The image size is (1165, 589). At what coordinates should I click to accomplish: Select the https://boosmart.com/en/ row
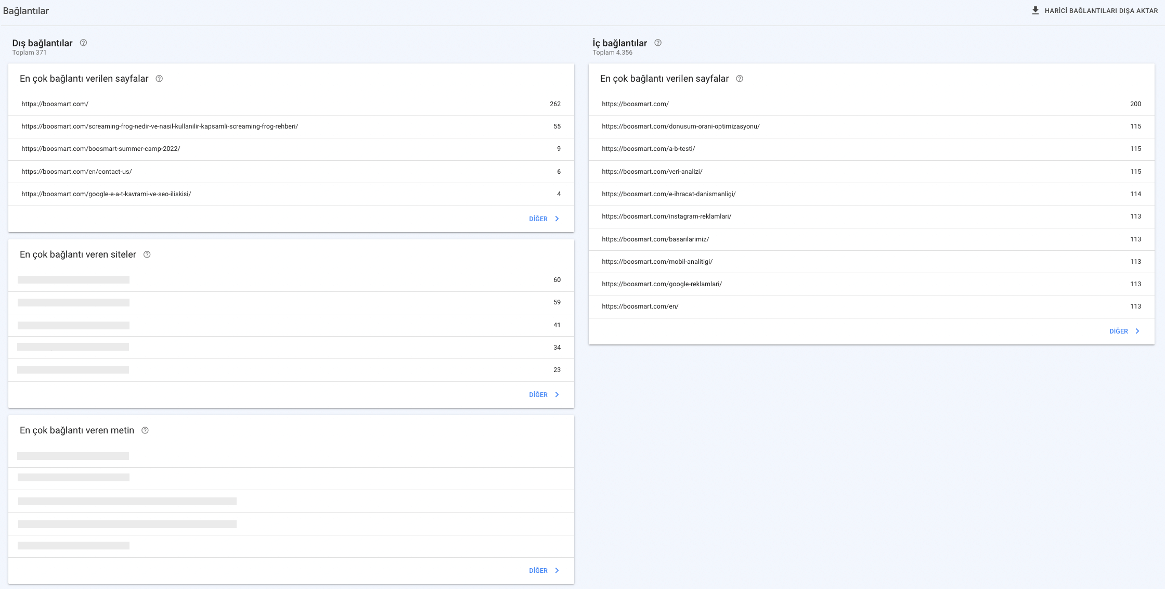(872, 306)
